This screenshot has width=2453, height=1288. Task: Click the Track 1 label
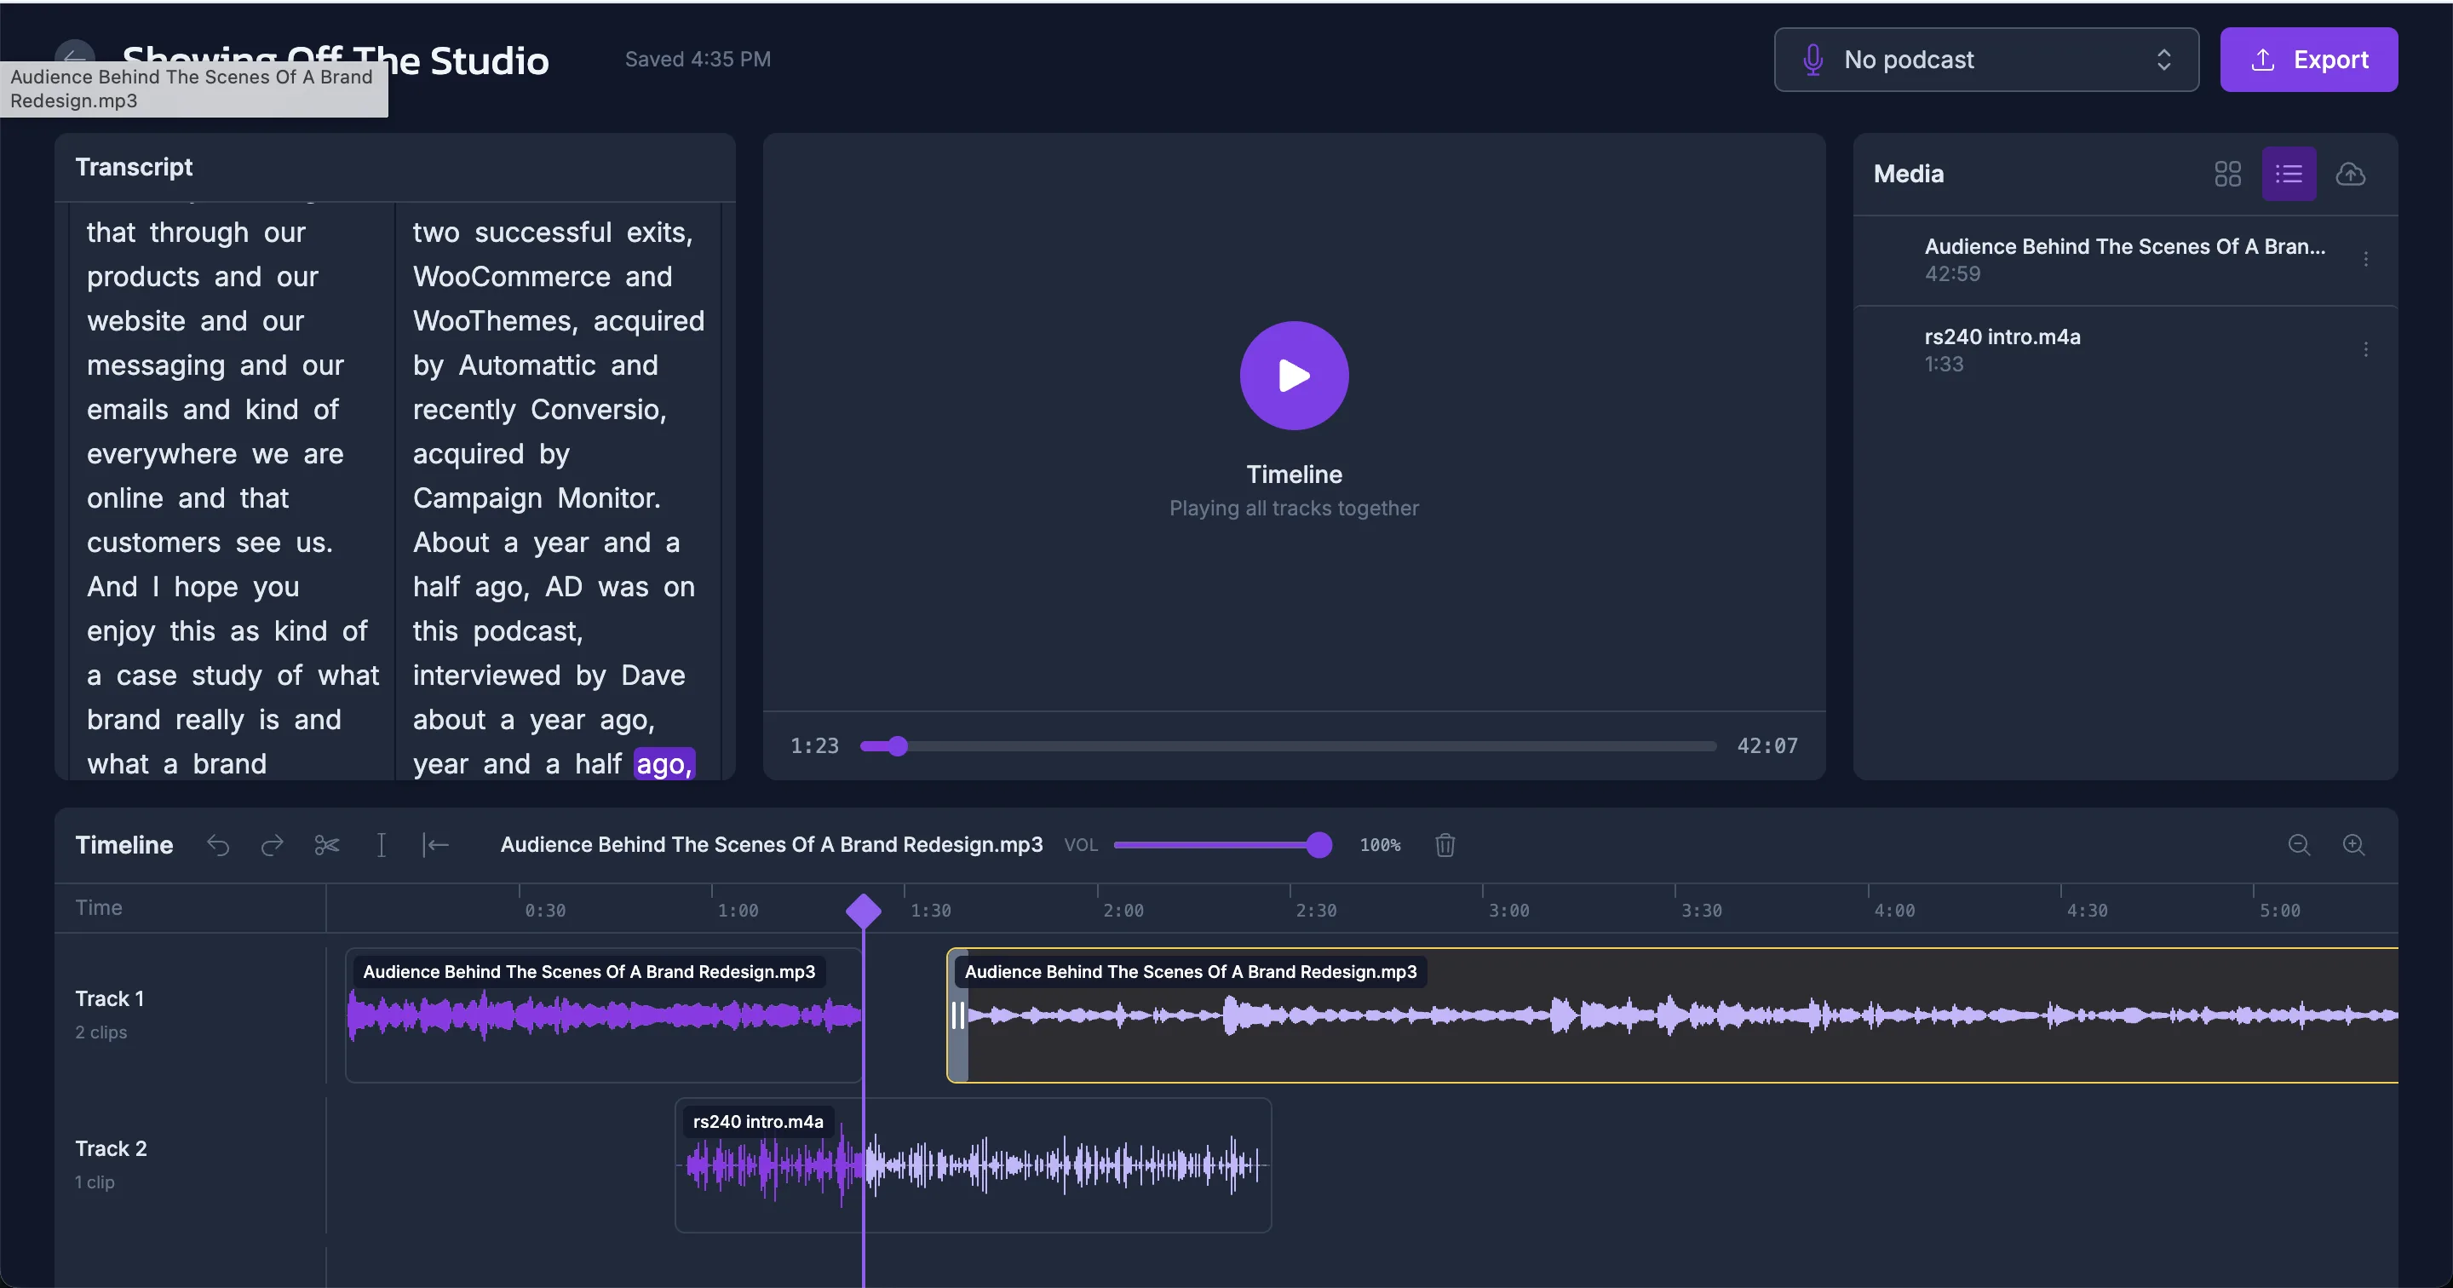click(x=110, y=998)
